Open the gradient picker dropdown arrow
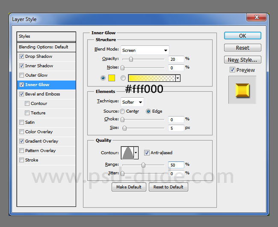This screenshot has height=227, width=278. [178, 78]
